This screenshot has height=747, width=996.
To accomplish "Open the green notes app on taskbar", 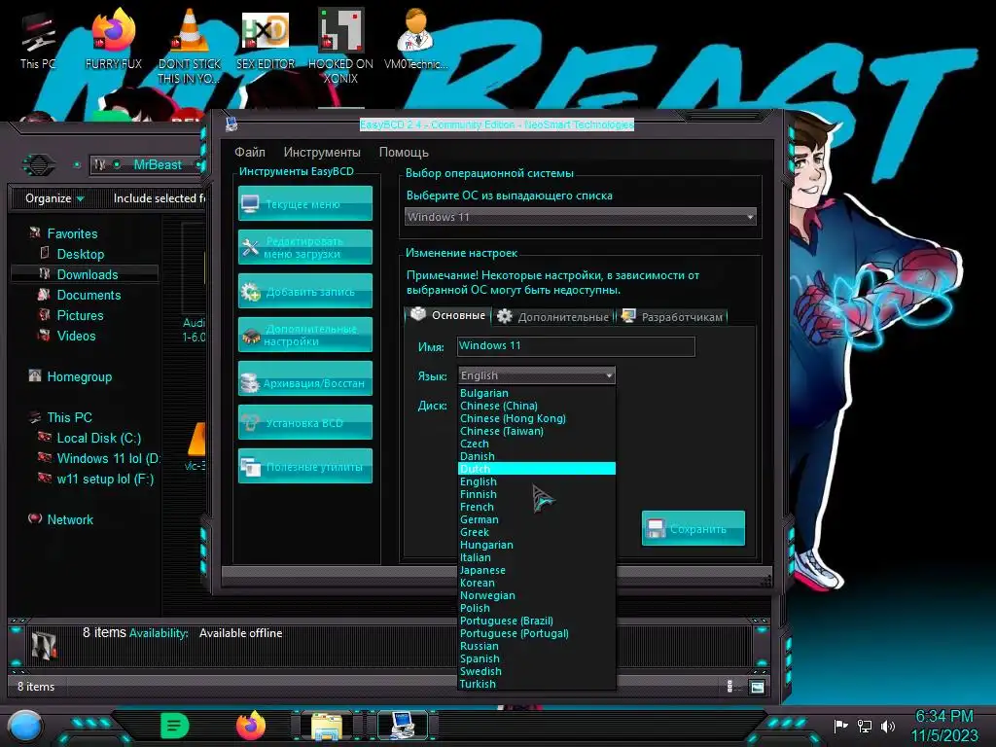I will 174,726.
